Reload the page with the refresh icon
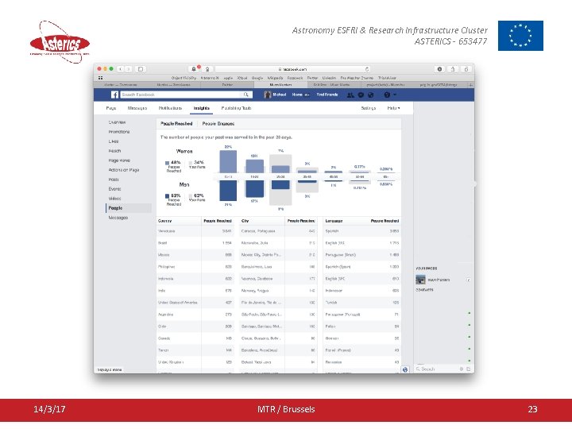Image resolution: width=572 pixels, height=429 pixels. coord(367,69)
